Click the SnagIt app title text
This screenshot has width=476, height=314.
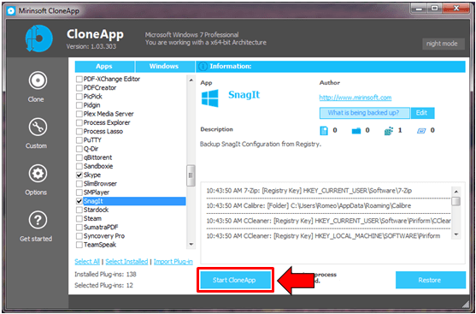point(244,94)
